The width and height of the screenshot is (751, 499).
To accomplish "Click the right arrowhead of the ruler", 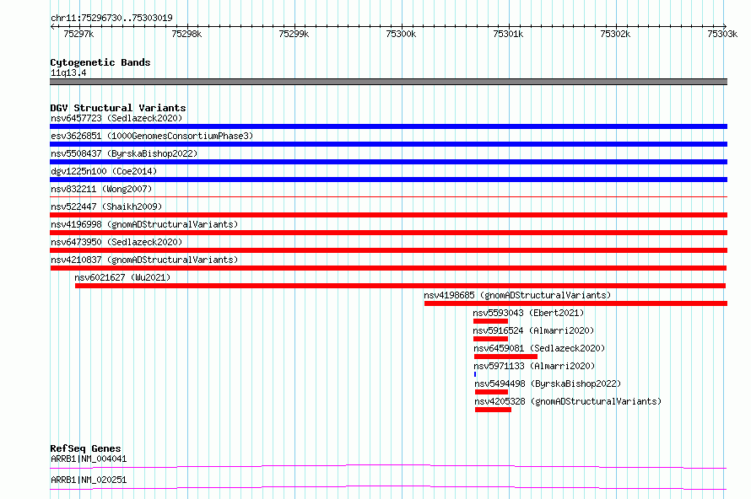I will [x=725, y=26].
